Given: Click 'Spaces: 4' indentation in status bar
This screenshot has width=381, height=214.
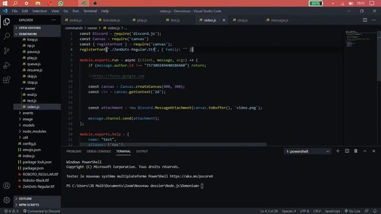Looking at the screenshot, I should point(289,211).
